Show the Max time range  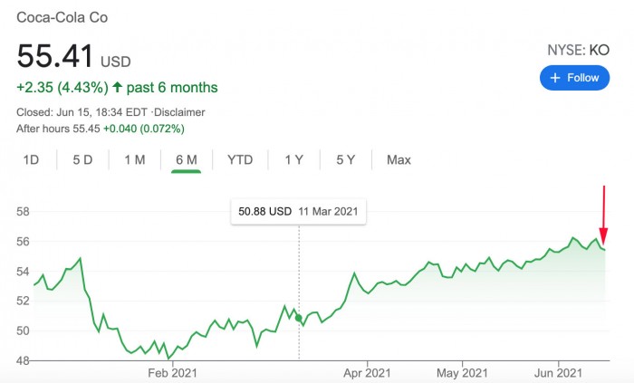click(399, 160)
